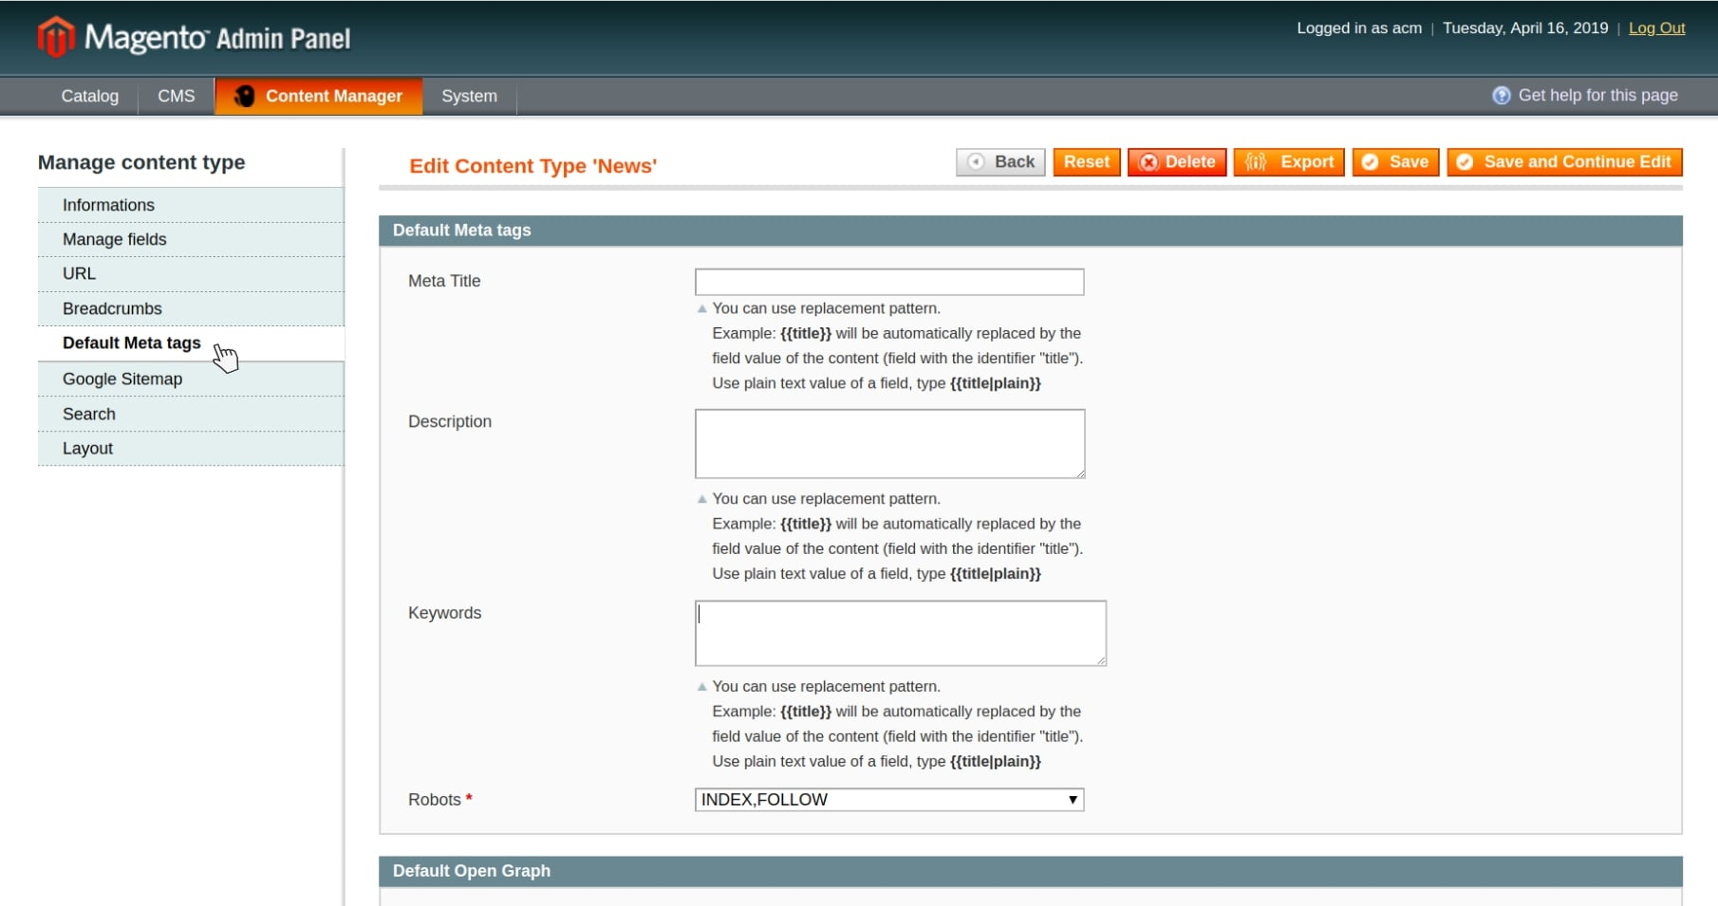Focus the Description text area

point(888,443)
